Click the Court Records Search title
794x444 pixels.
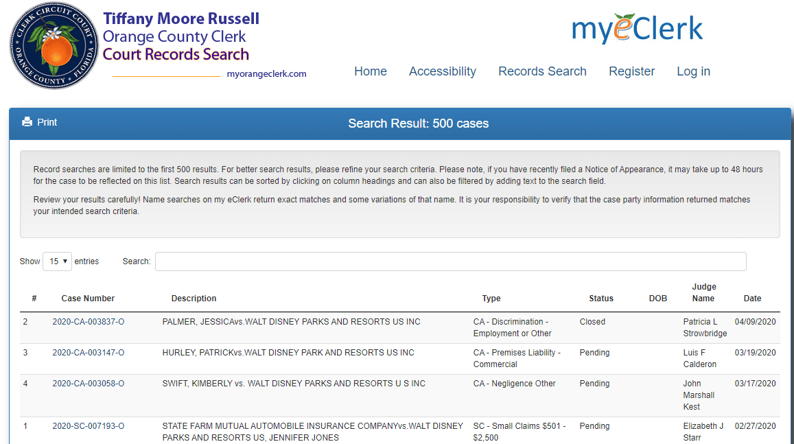176,55
